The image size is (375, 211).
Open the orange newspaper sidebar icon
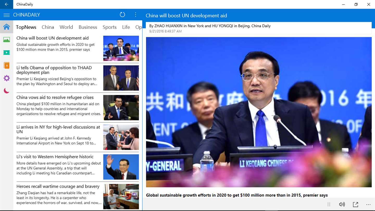coord(7,65)
